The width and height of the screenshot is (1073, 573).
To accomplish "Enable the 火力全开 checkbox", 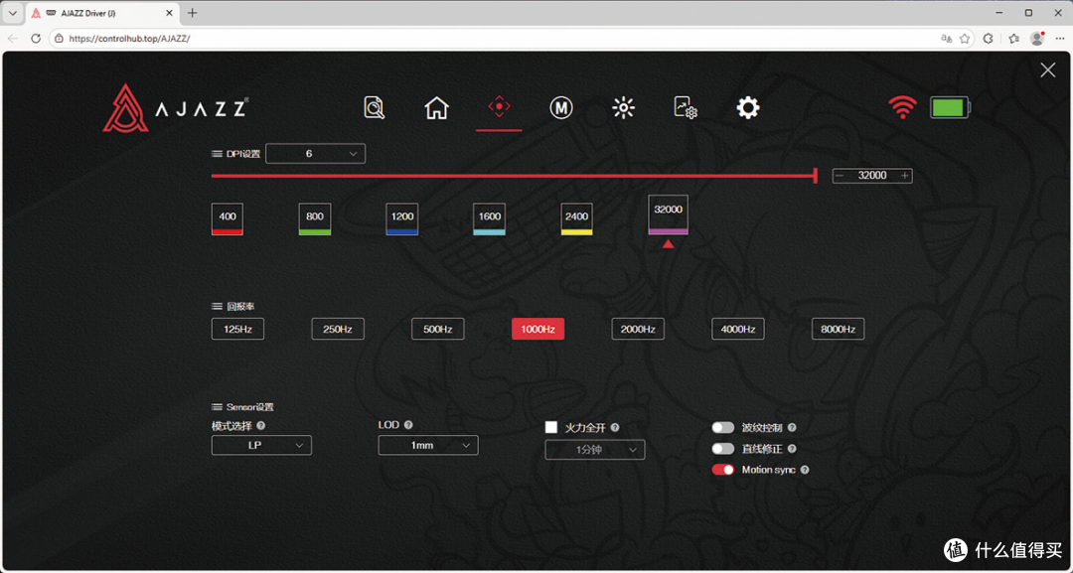I will click(x=550, y=427).
